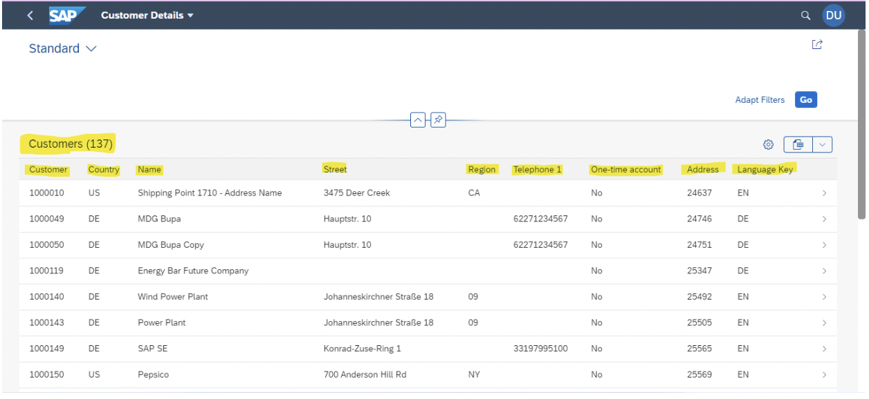Image resolution: width=869 pixels, height=399 pixels.
Task: Select the SAP SE customer row
Action: 277,349
